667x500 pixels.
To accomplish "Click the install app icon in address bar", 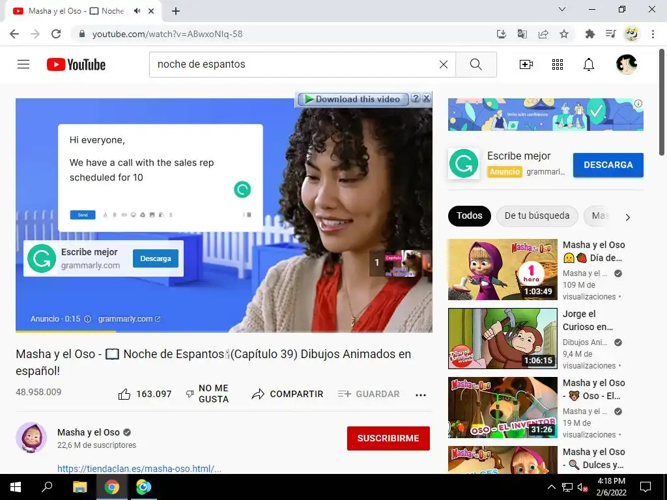I will [x=502, y=34].
